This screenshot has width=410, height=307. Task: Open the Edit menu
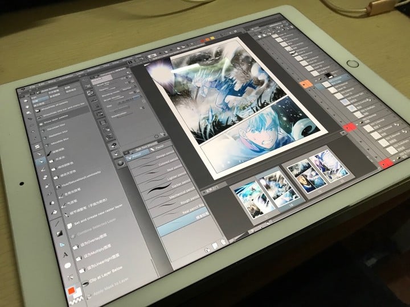pos(42,84)
